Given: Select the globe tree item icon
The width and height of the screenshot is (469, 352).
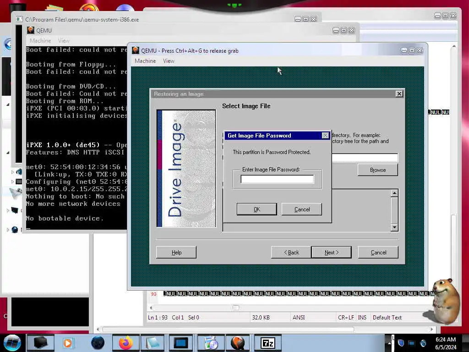Looking at the screenshot, I should coord(15,230).
